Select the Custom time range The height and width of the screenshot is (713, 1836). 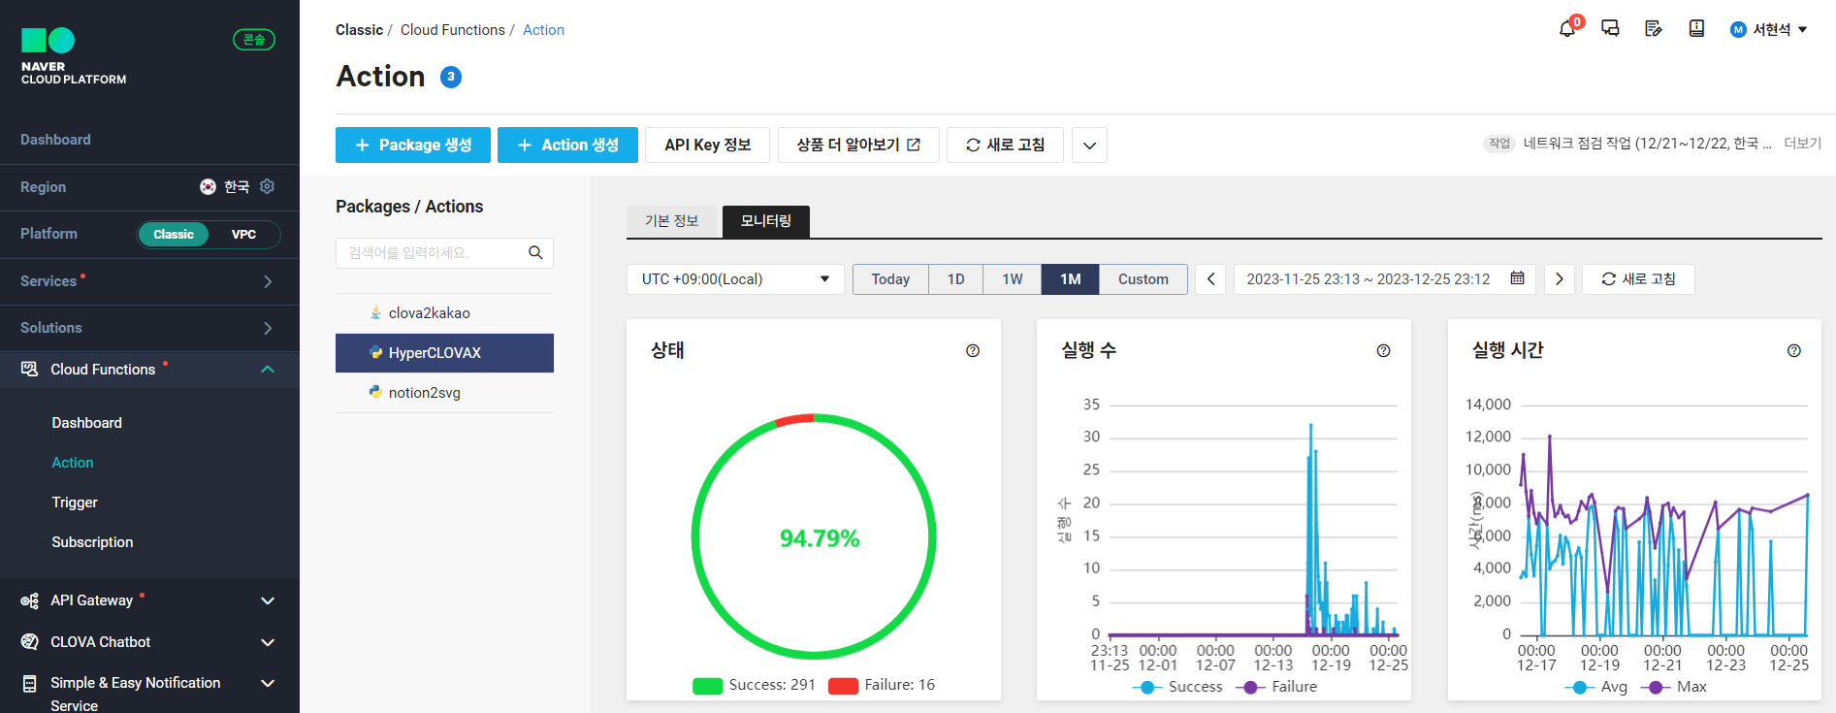click(x=1143, y=279)
